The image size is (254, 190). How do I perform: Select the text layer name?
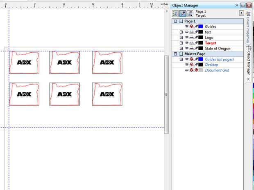coord(208,32)
